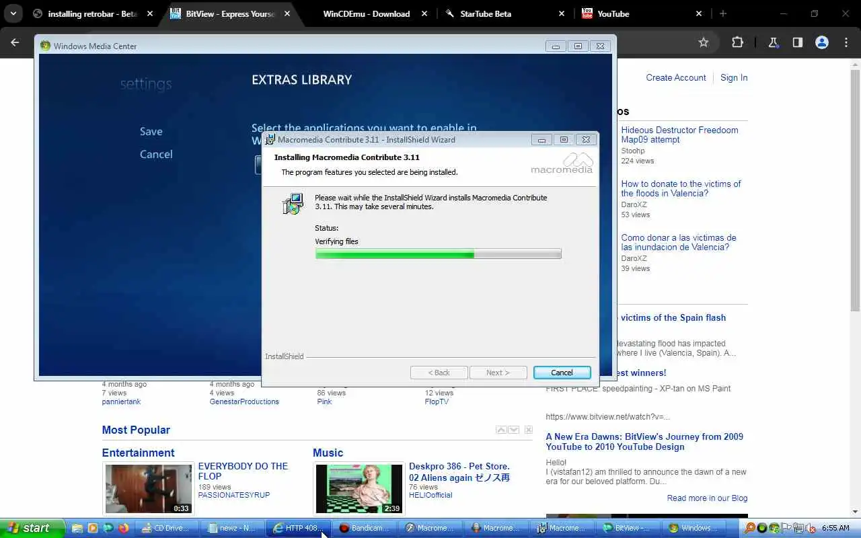Image resolution: width=861 pixels, height=538 pixels.
Task: Click the Sign In link
Action: pyautogui.click(x=734, y=77)
